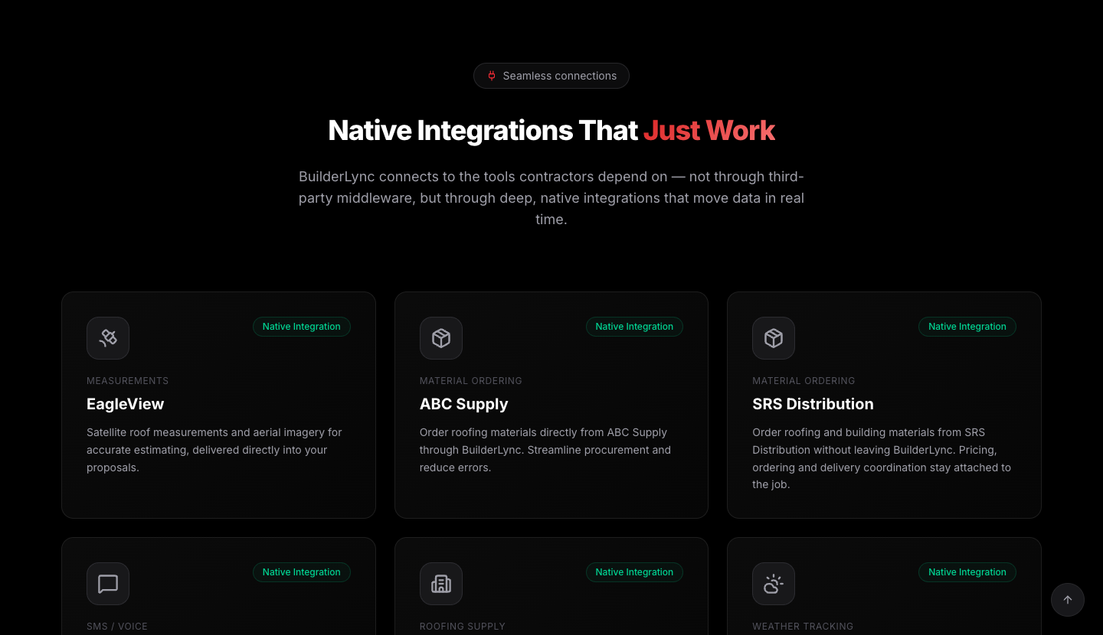Image resolution: width=1103 pixels, height=635 pixels.
Task: Click the satellite icon on the EagleView card
Action: 108,338
